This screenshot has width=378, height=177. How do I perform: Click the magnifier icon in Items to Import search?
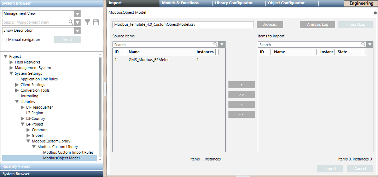point(363,45)
